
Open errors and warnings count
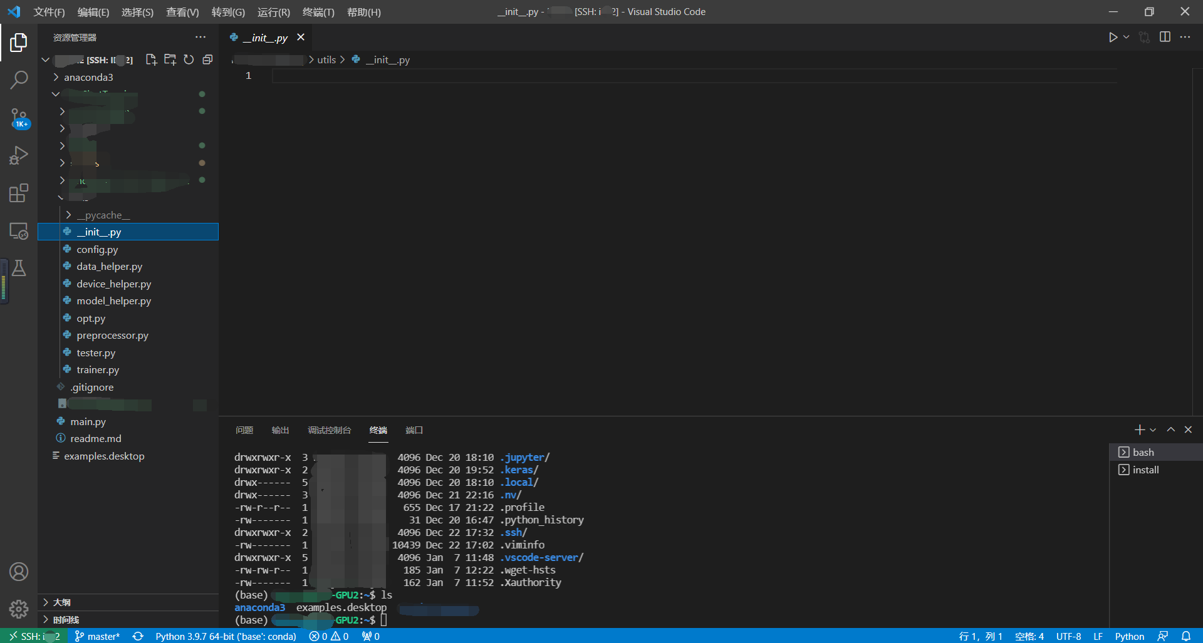click(x=329, y=636)
